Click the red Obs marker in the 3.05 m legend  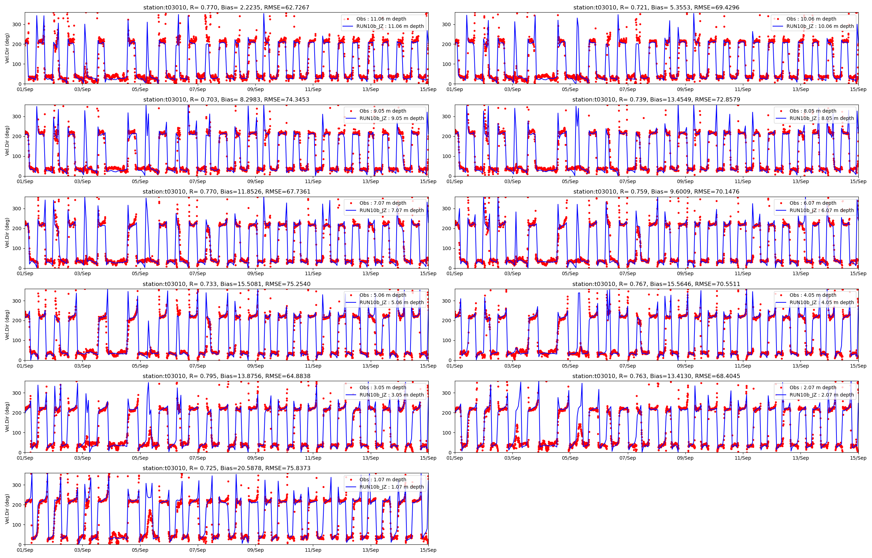(351, 387)
